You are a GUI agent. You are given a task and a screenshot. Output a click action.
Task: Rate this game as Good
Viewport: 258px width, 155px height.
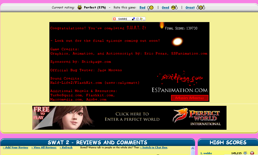[x=165, y=7]
